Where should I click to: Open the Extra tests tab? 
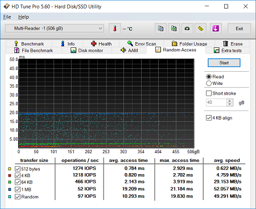(x=228, y=51)
